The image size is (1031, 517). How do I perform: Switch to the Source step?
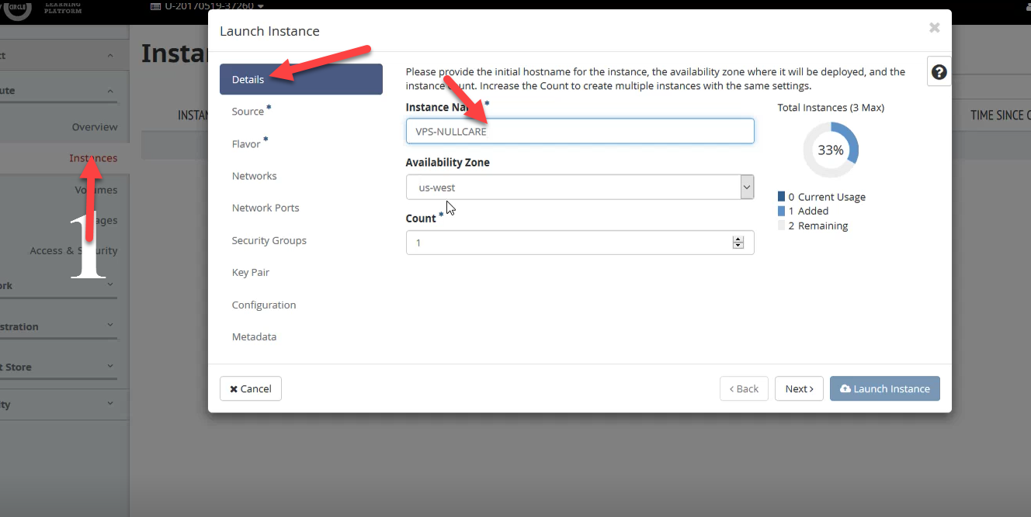(x=248, y=112)
